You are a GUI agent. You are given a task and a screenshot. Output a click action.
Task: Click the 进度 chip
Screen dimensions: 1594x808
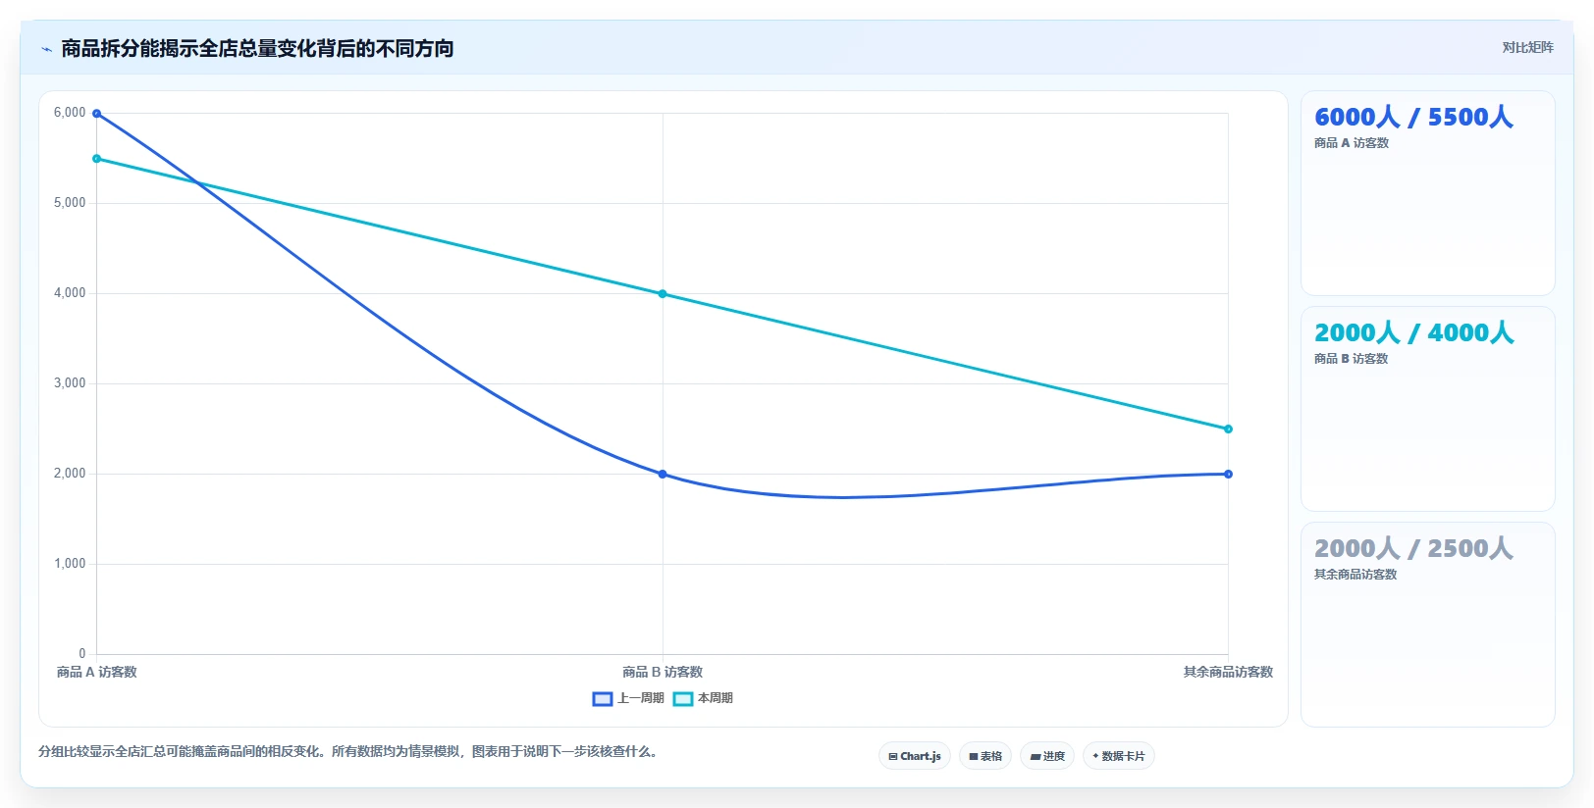click(x=1047, y=756)
